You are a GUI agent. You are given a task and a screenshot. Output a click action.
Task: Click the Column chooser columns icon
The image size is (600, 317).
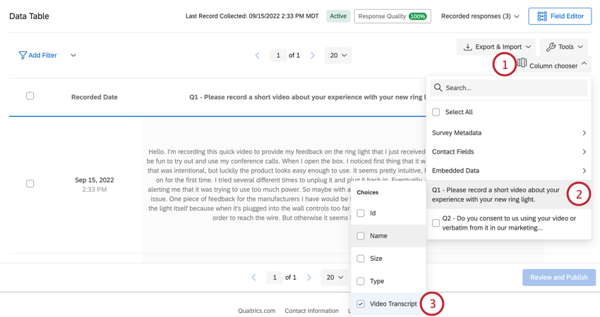coord(522,63)
